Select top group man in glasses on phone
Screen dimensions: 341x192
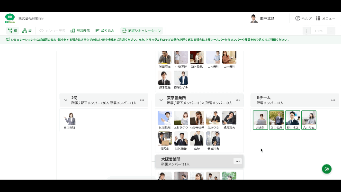[165, 57]
